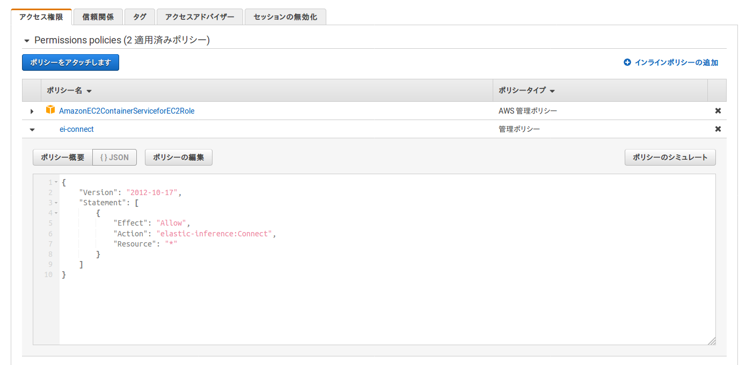
Task: Detach the AmazonEC2ContainerServiceforEC2Role policy with its X icon
Action: (x=718, y=110)
